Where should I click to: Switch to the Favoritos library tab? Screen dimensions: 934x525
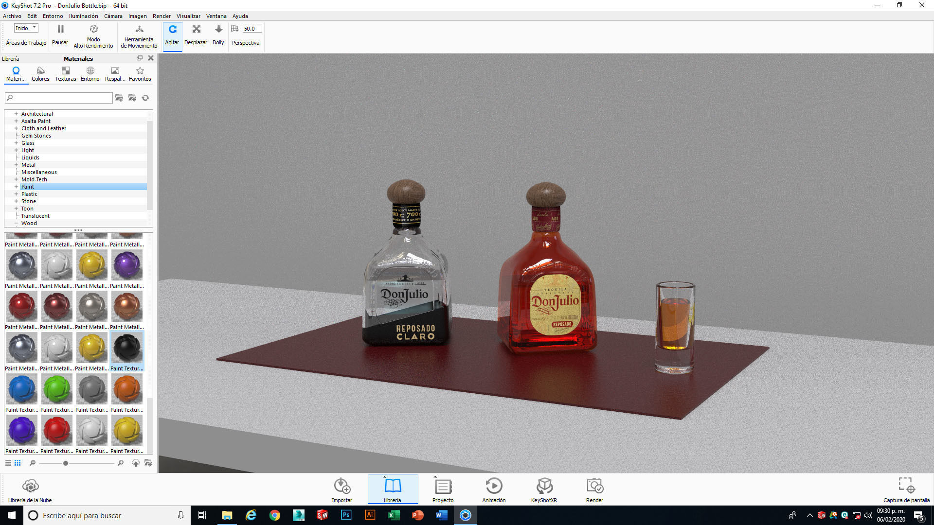click(140, 74)
